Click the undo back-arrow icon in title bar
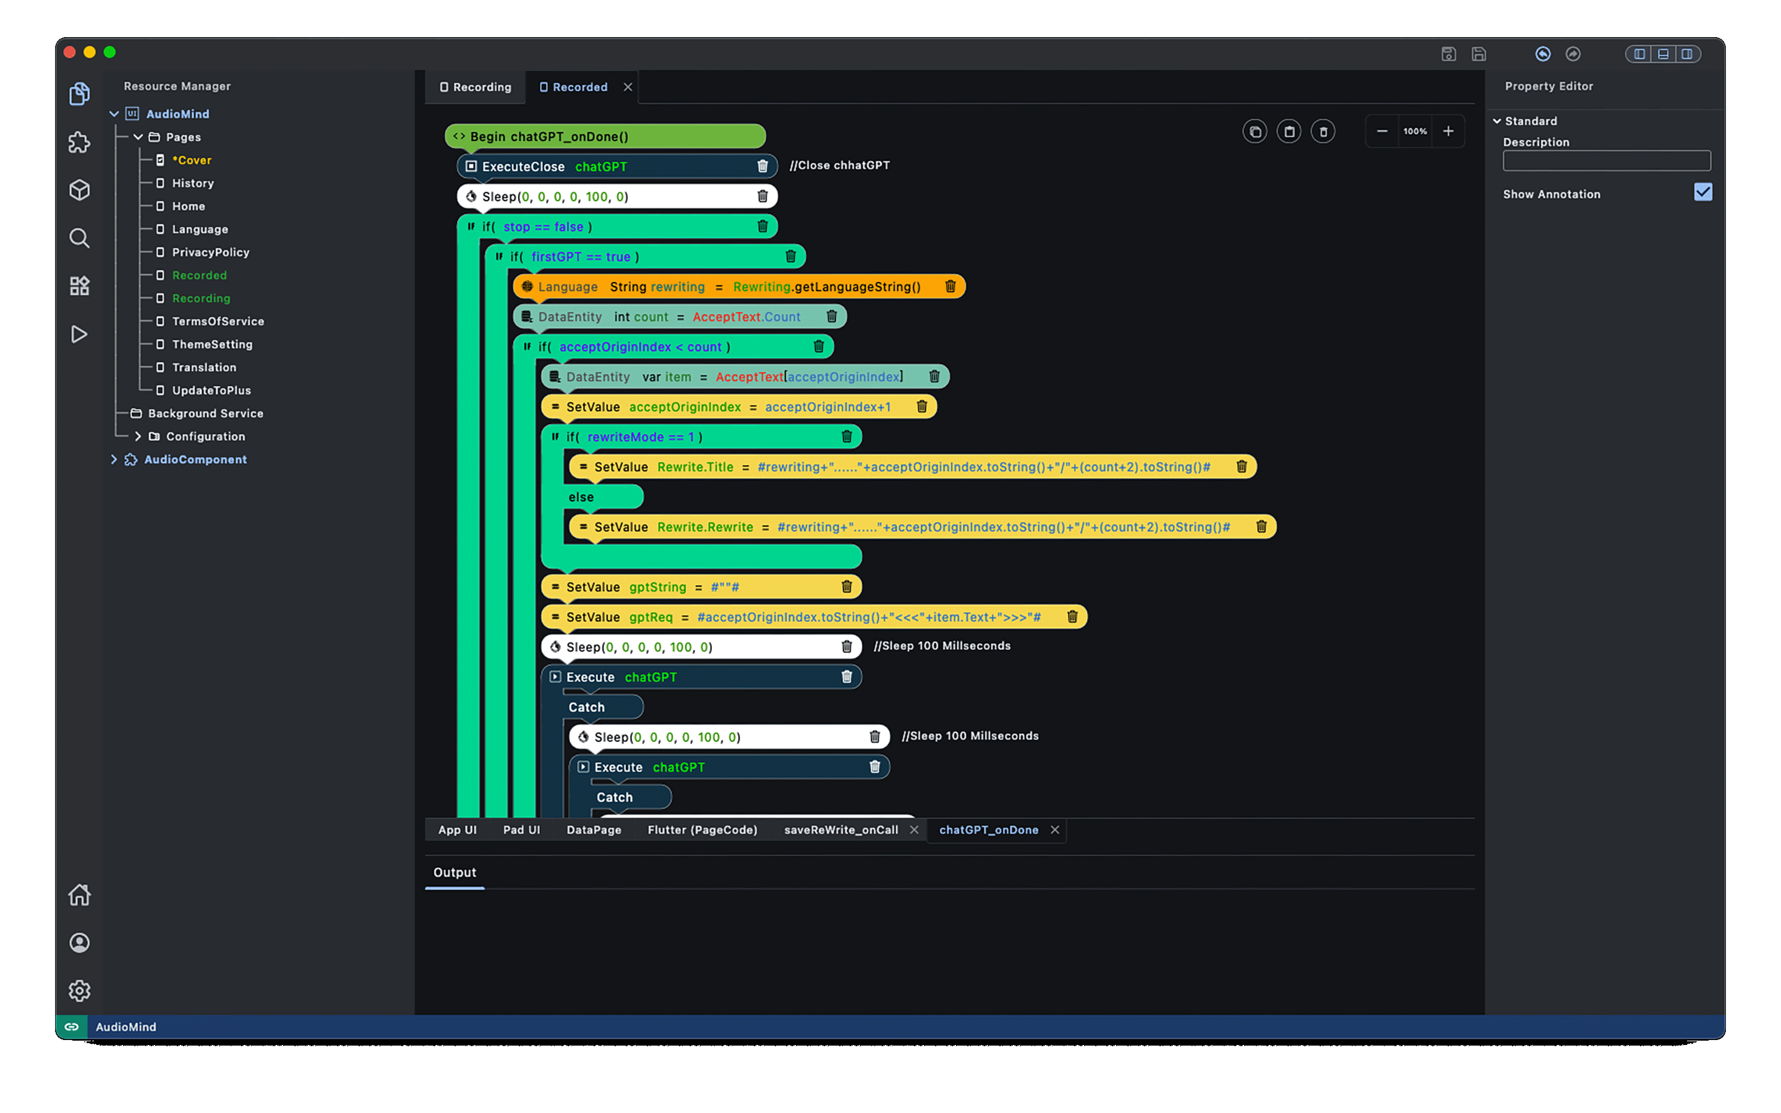Viewport: 1781px width, 1113px height. [x=1544, y=54]
